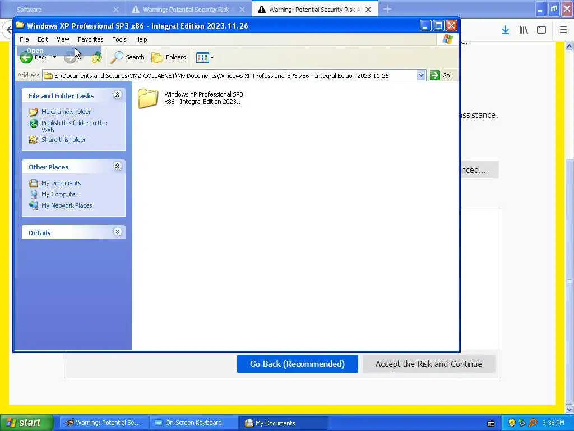The height and width of the screenshot is (431, 574).
Task: Open a new browser tab with plus
Action: [x=387, y=9]
